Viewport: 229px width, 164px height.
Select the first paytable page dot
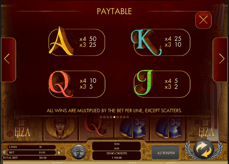pyautogui.click(x=101, y=117)
